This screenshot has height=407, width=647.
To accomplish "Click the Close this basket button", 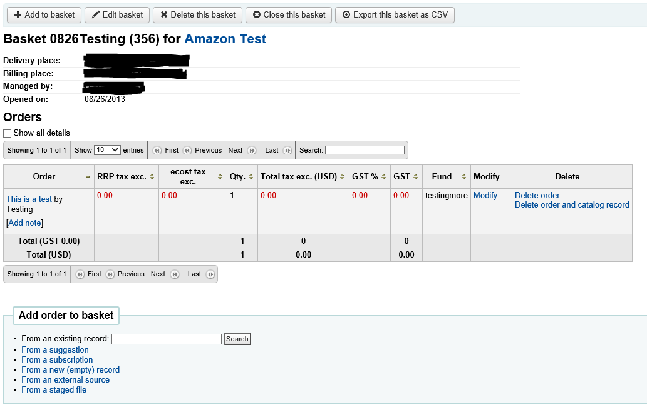I will 289,14.
